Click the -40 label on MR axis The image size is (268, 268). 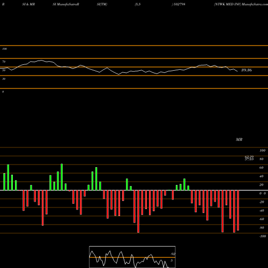(x=262, y=211)
